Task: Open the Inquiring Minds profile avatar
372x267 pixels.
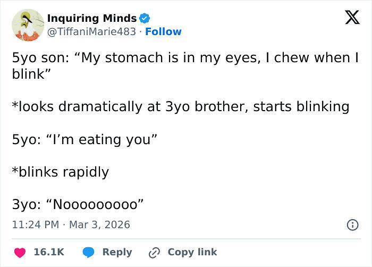Action: 27,25
